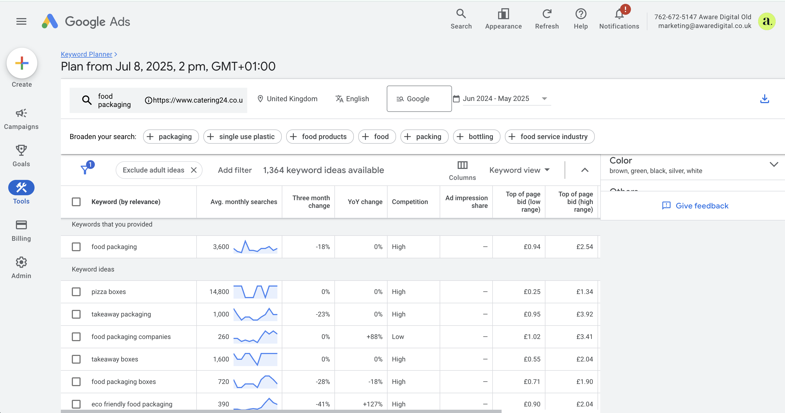
Task: Click the horizontal scrollbar below the table
Action: coord(281,411)
